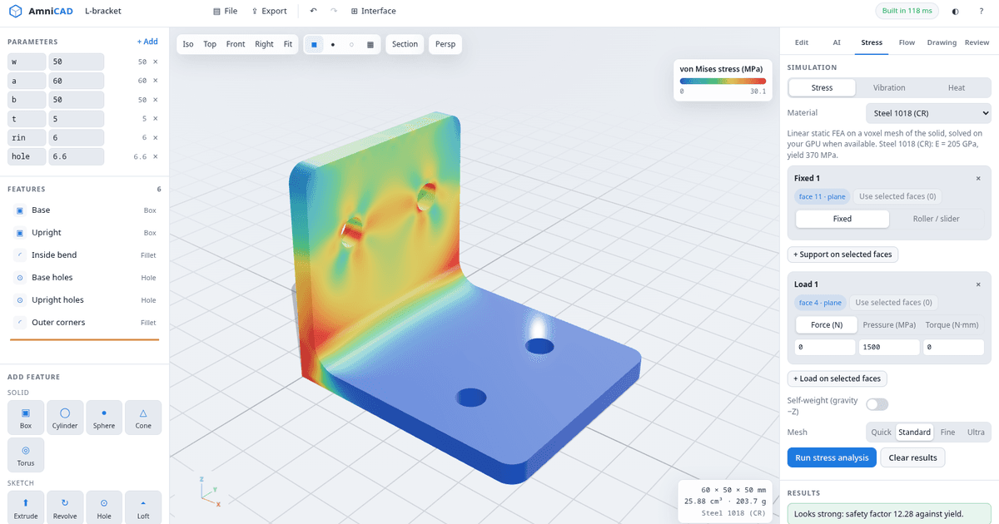Click the AmniCAD cube logo
Screen dimensions: 999x524
(15, 11)
